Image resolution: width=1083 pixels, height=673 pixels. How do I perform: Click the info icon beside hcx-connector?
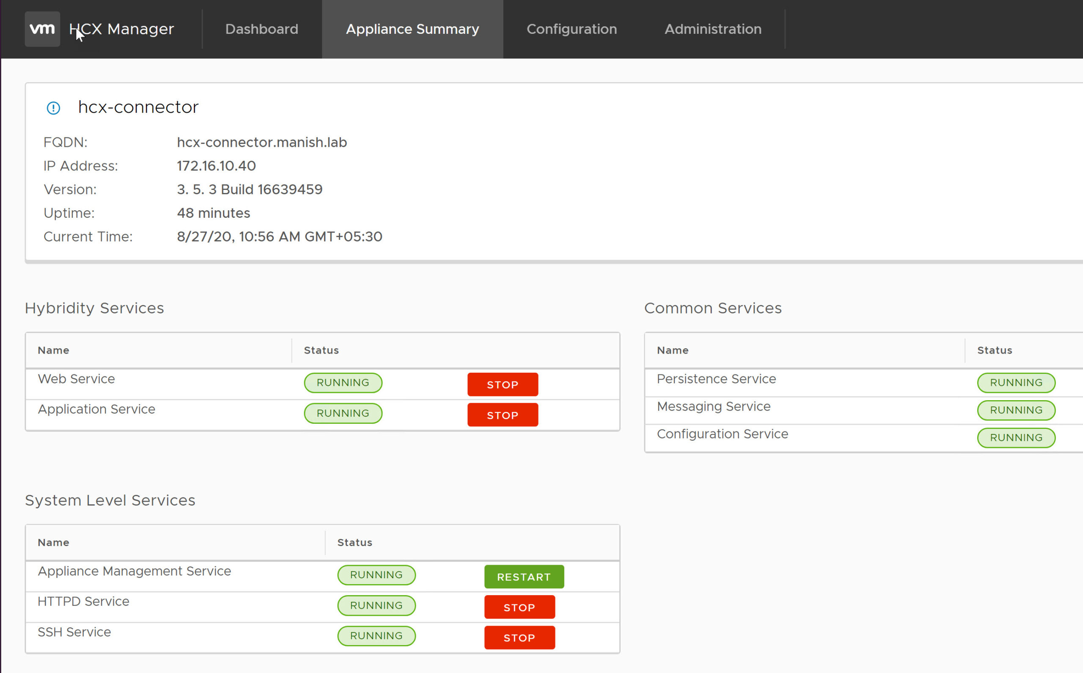pyautogui.click(x=53, y=108)
